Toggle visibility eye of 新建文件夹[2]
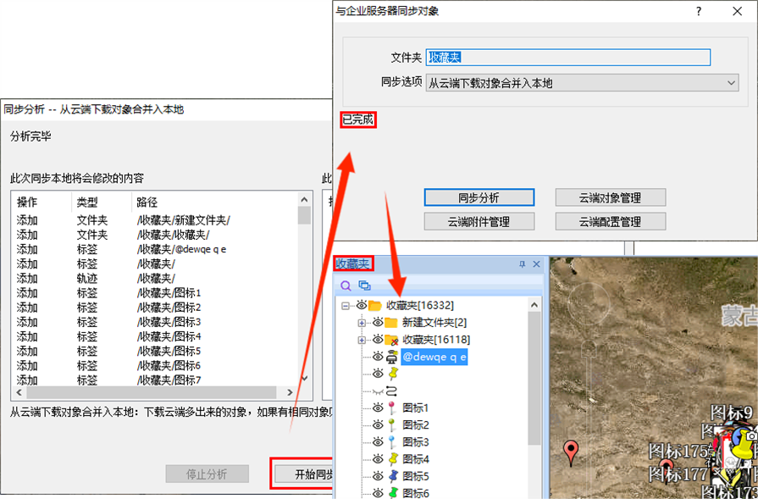The height and width of the screenshot is (499, 758). tap(378, 323)
